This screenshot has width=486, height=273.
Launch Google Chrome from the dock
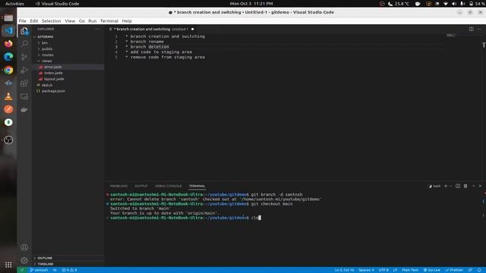point(8,70)
